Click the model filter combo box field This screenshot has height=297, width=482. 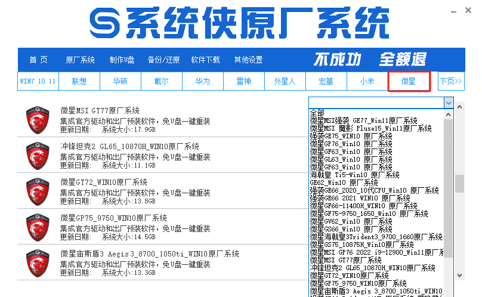click(x=376, y=103)
